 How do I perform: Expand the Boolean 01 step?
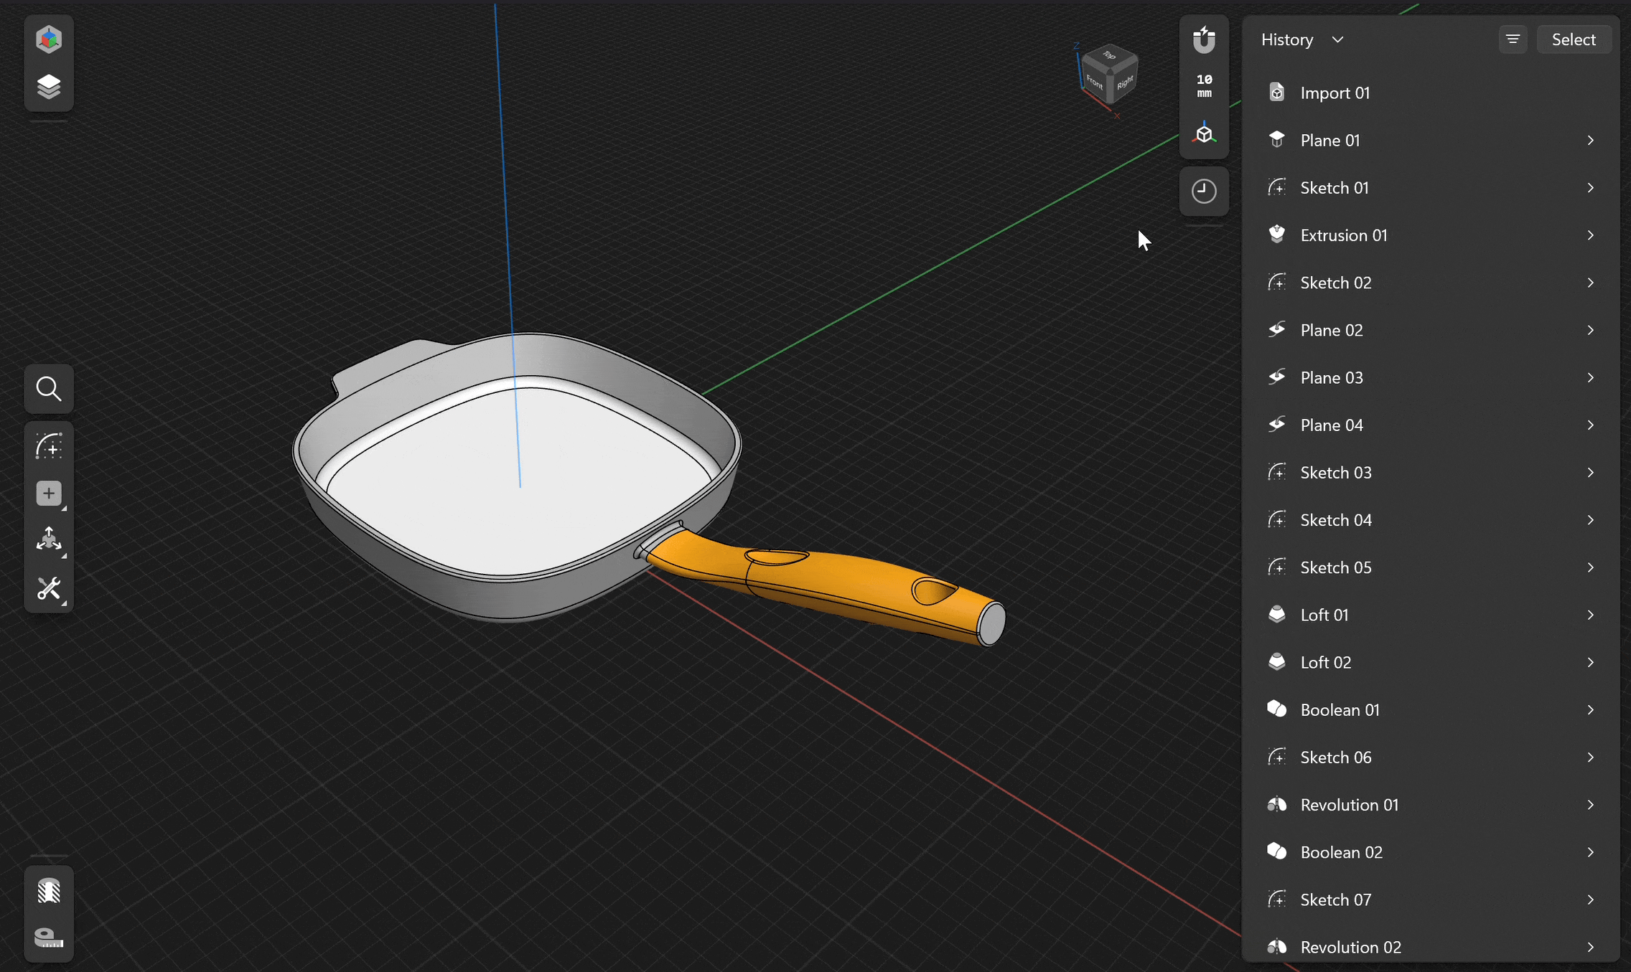tap(1591, 709)
